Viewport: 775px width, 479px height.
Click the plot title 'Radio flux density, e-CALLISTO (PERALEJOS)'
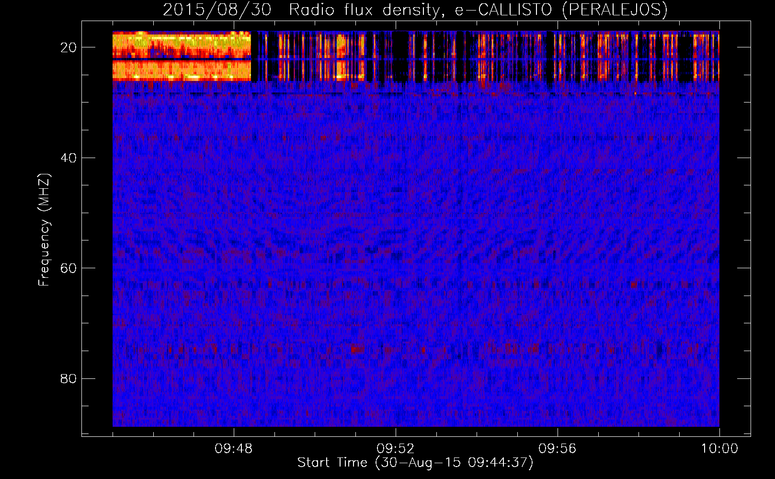coord(478,10)
